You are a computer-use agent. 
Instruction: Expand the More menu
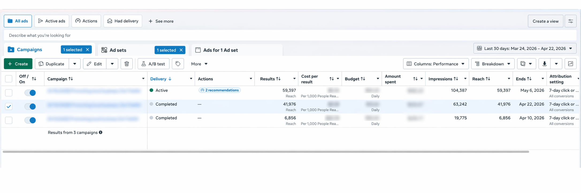click(199, 64)
